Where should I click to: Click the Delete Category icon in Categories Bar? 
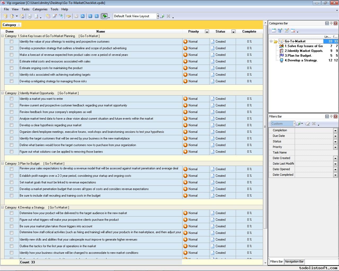[x=293, y=31]
